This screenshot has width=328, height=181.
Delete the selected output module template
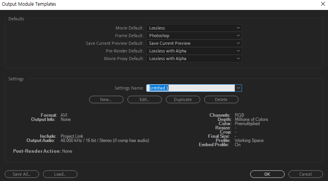click(x=221, y=99)
